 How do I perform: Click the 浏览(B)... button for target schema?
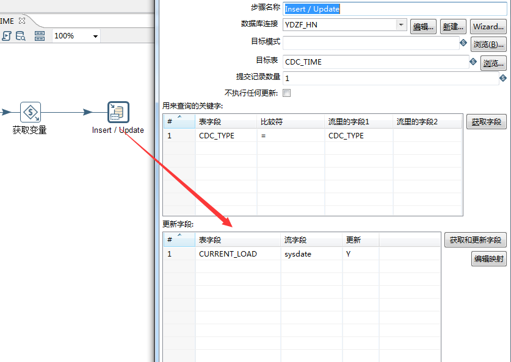[488, 44]
